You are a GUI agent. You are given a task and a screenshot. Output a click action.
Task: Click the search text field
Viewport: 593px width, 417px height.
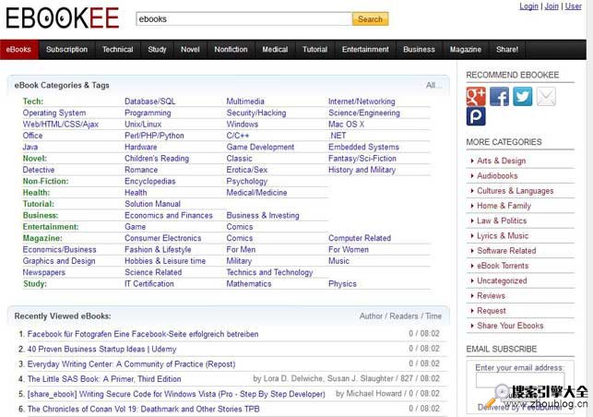pyautogui.click(x=243, y=18)
